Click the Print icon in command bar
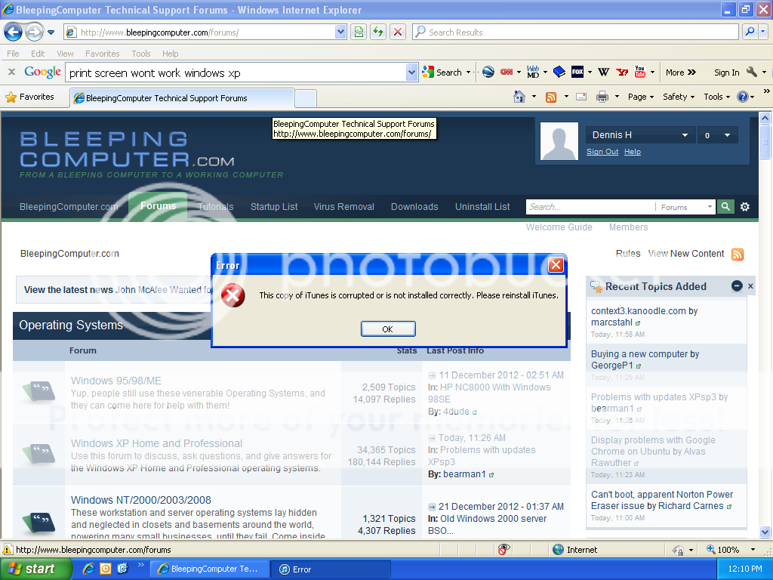Image resolution: width=773 pixels, height=580 pixels. coord(602,97)
